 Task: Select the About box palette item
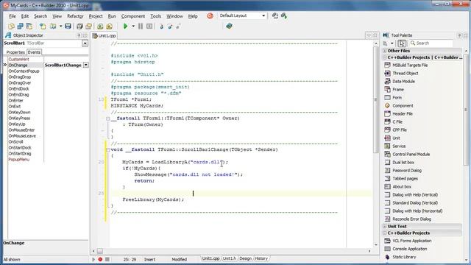coord(402,187)
